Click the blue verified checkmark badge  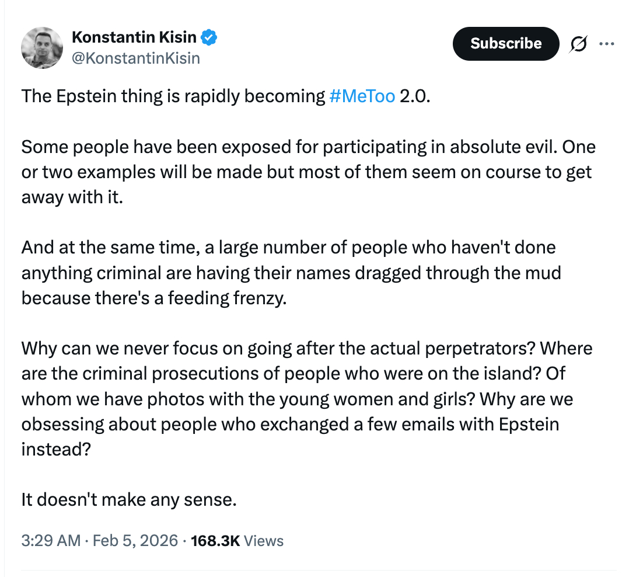click(209, 38)
